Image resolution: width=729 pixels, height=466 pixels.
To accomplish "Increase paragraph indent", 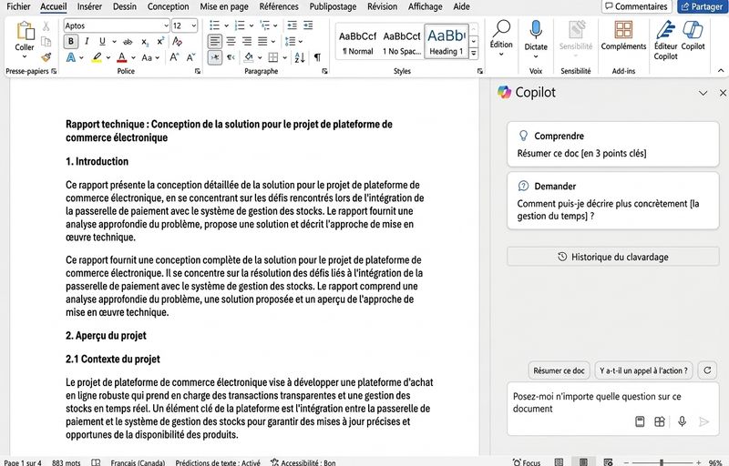I will coord(308,25).
